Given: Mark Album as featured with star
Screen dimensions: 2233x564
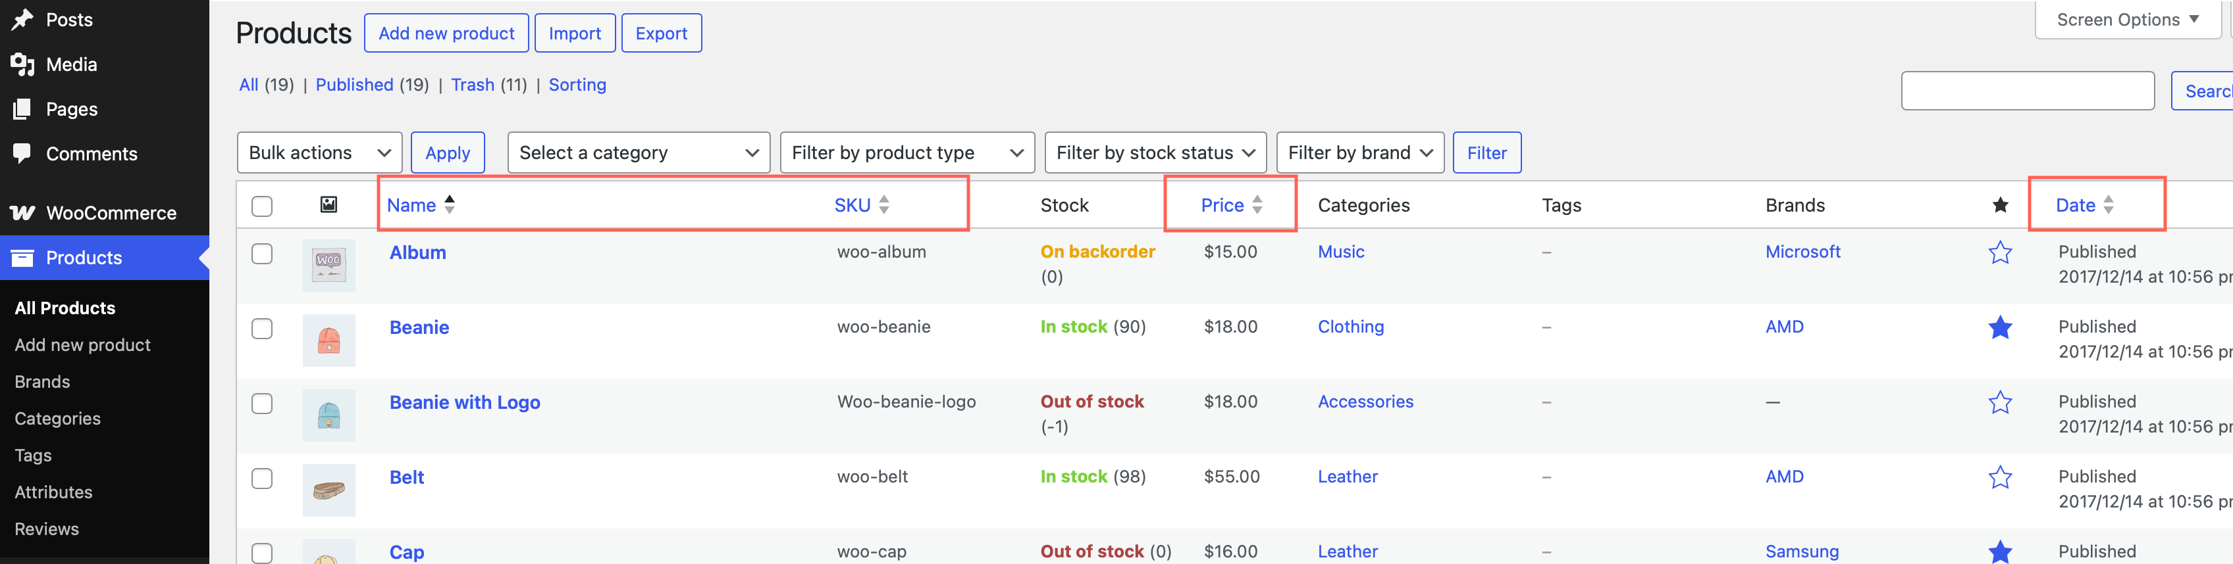Looking at the screenshot, I should pyautogui.click(x=2000, y=252).
